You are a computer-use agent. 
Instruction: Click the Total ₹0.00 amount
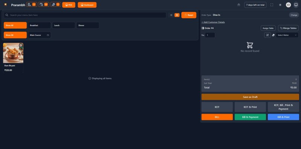293,88
